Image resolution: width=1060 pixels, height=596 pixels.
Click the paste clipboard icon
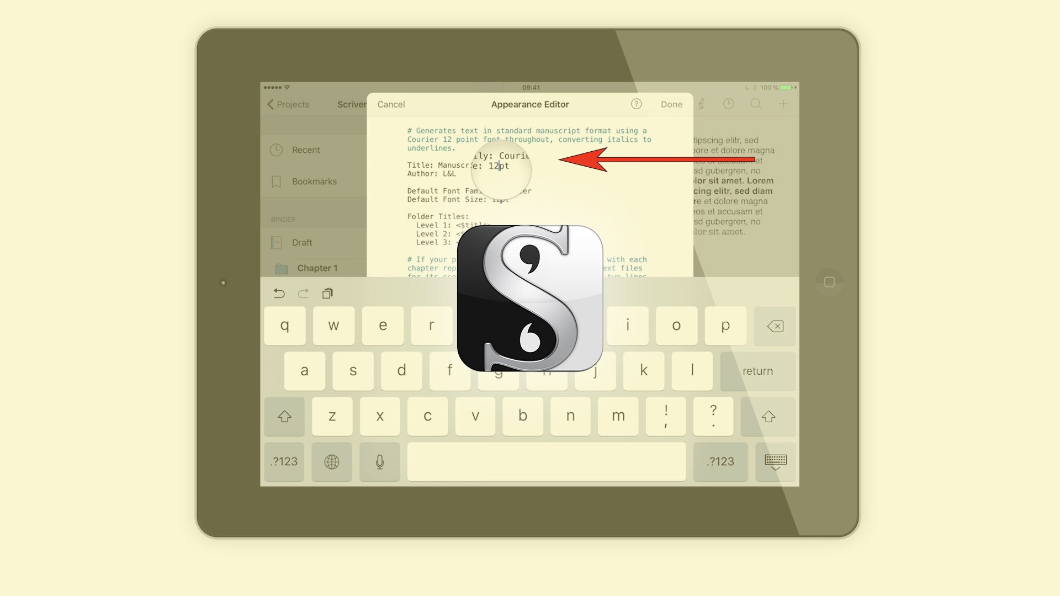(327, 293)
